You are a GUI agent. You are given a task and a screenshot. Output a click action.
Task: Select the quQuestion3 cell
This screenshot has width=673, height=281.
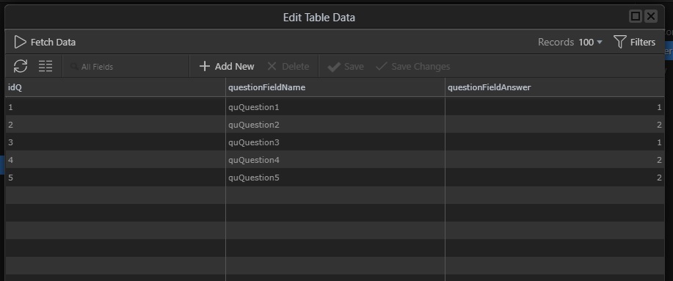click(x=335, y=142)
